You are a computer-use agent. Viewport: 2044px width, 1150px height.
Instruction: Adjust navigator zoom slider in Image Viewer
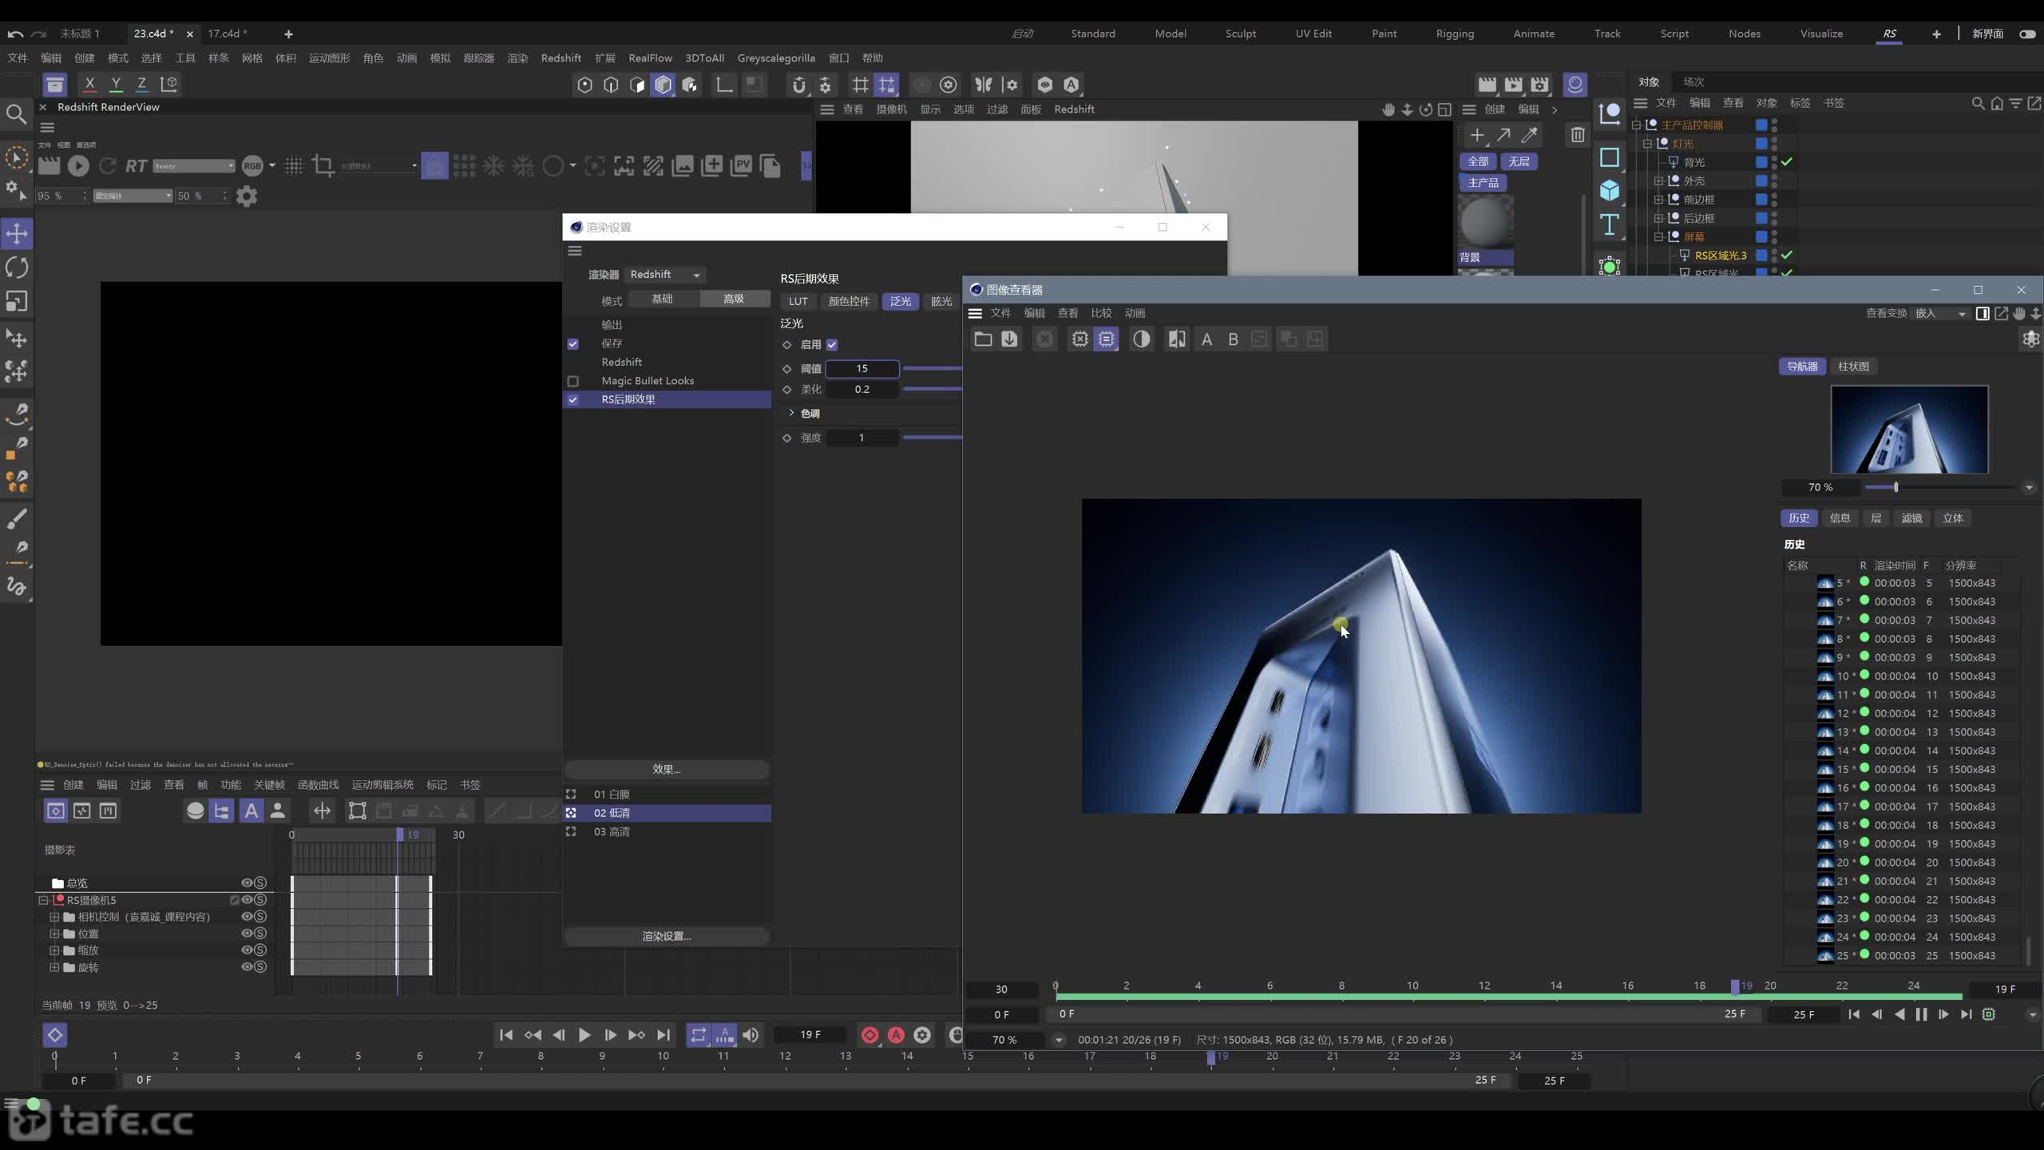(x=1895, y=487)
